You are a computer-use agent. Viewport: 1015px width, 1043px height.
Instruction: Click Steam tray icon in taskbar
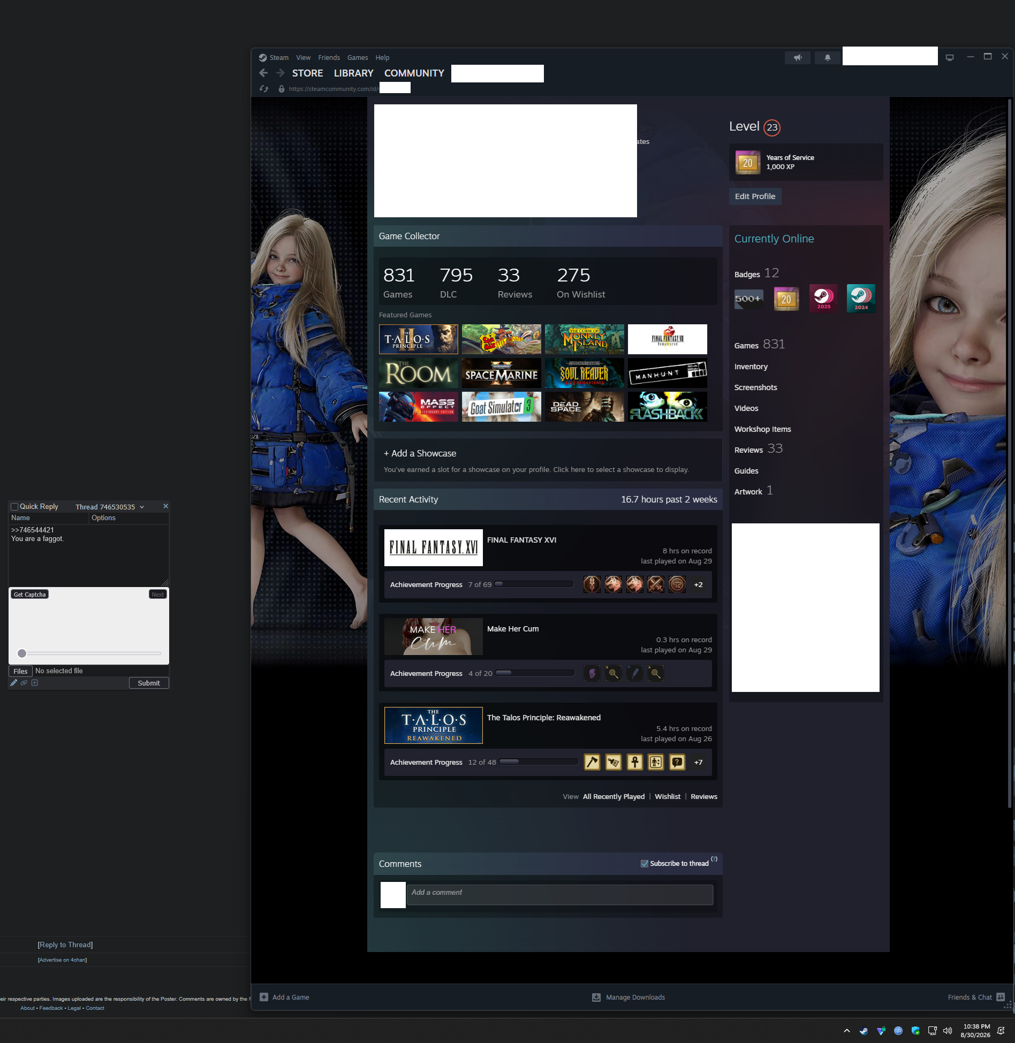[x=863, y=1031]
